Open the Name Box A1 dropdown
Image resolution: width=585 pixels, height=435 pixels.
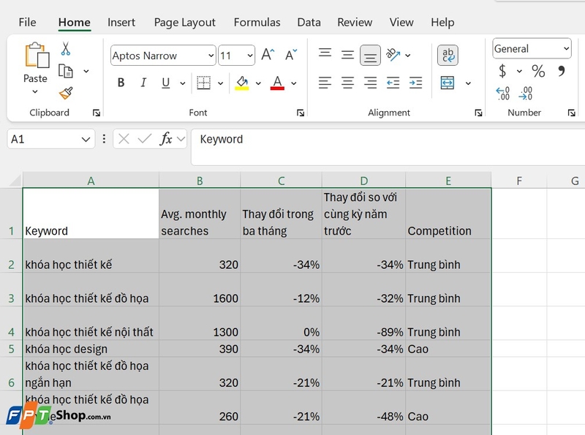coord(86,140)
